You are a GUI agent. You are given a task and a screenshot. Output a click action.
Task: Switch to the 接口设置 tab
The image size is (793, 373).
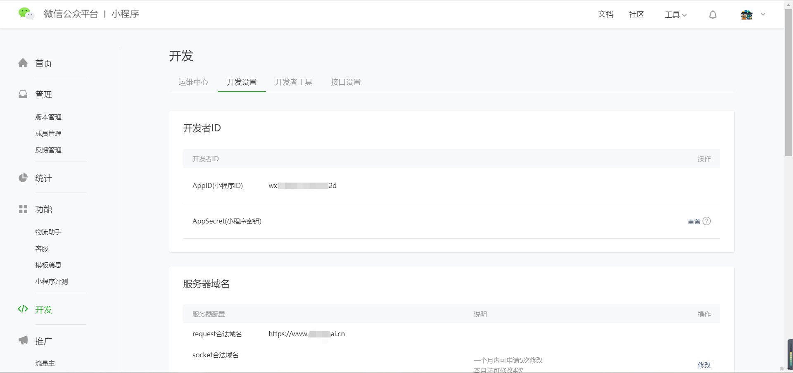[345, 82]
